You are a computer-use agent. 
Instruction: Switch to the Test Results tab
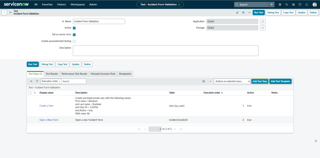[52, 74]
